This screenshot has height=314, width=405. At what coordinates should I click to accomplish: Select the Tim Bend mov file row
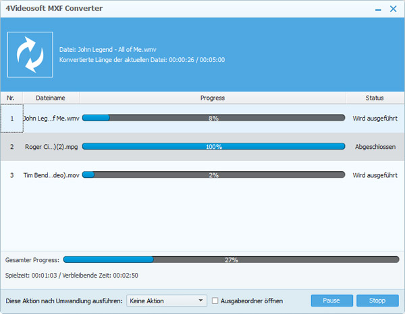(51, 175)
